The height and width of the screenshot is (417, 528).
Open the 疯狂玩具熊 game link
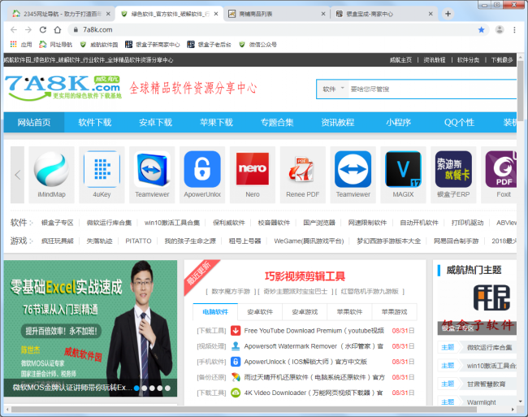tap(57, 241)
